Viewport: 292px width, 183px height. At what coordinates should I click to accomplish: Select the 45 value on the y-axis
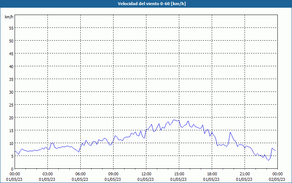coord(11,53)
